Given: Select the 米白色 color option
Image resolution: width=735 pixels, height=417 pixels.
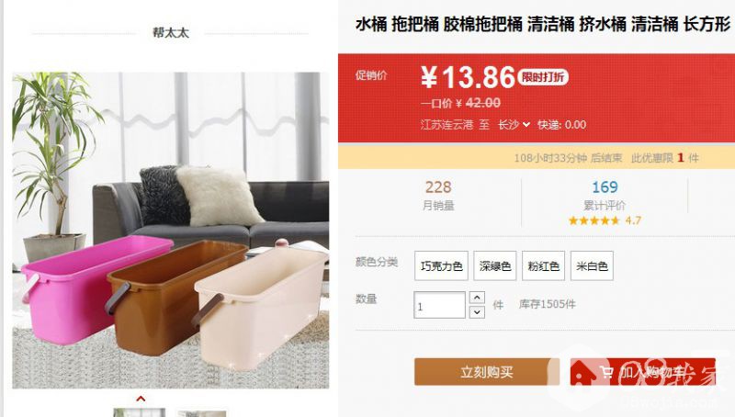Looking at the screenshot, I should click(592, 265).
